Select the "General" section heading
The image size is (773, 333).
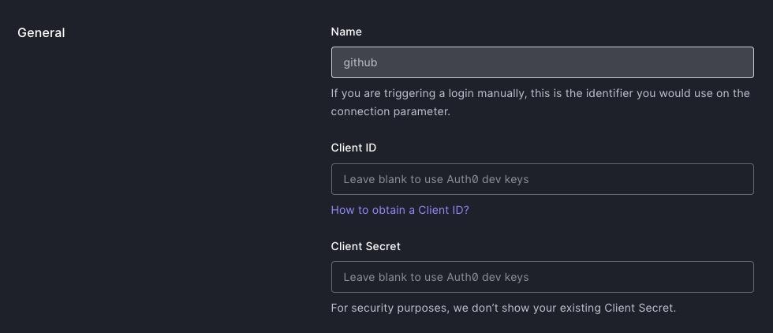coord(41,33)
